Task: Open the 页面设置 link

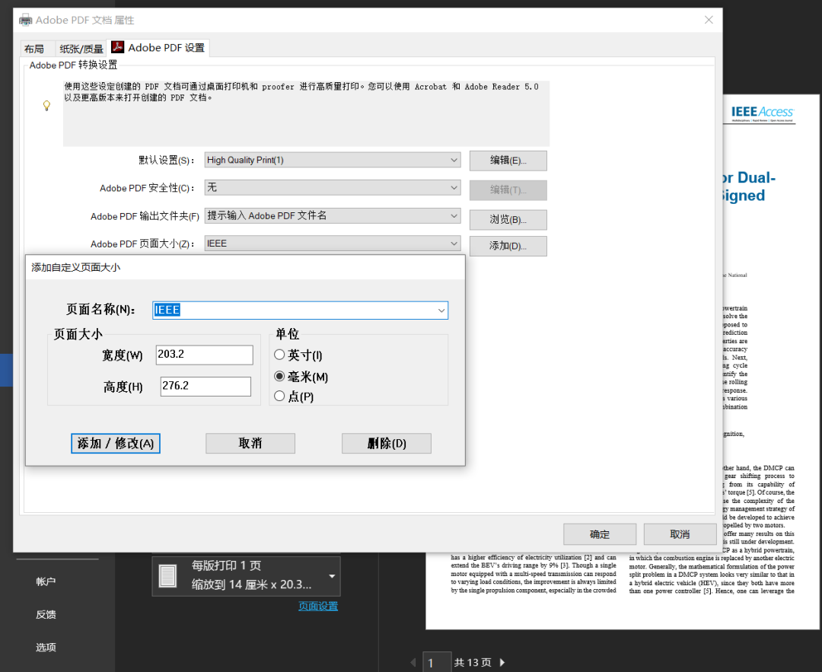Action: (x=318, y=607)
